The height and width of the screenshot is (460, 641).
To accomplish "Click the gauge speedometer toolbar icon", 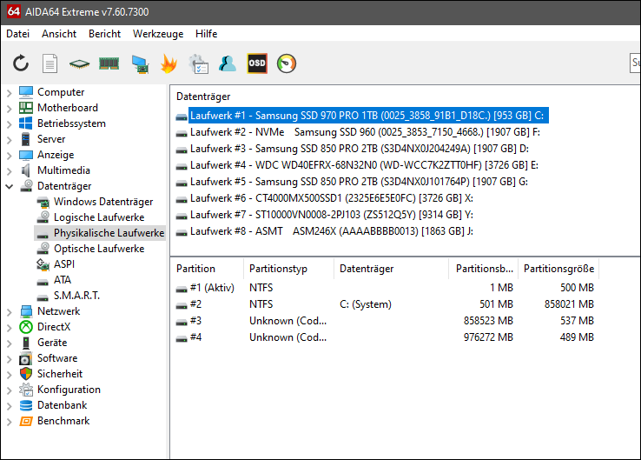I will click(x=287, y=63).
